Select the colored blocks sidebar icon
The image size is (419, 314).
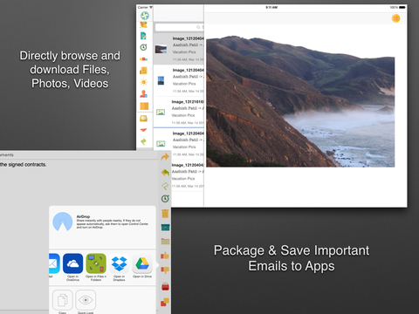[x=143, y=59]
